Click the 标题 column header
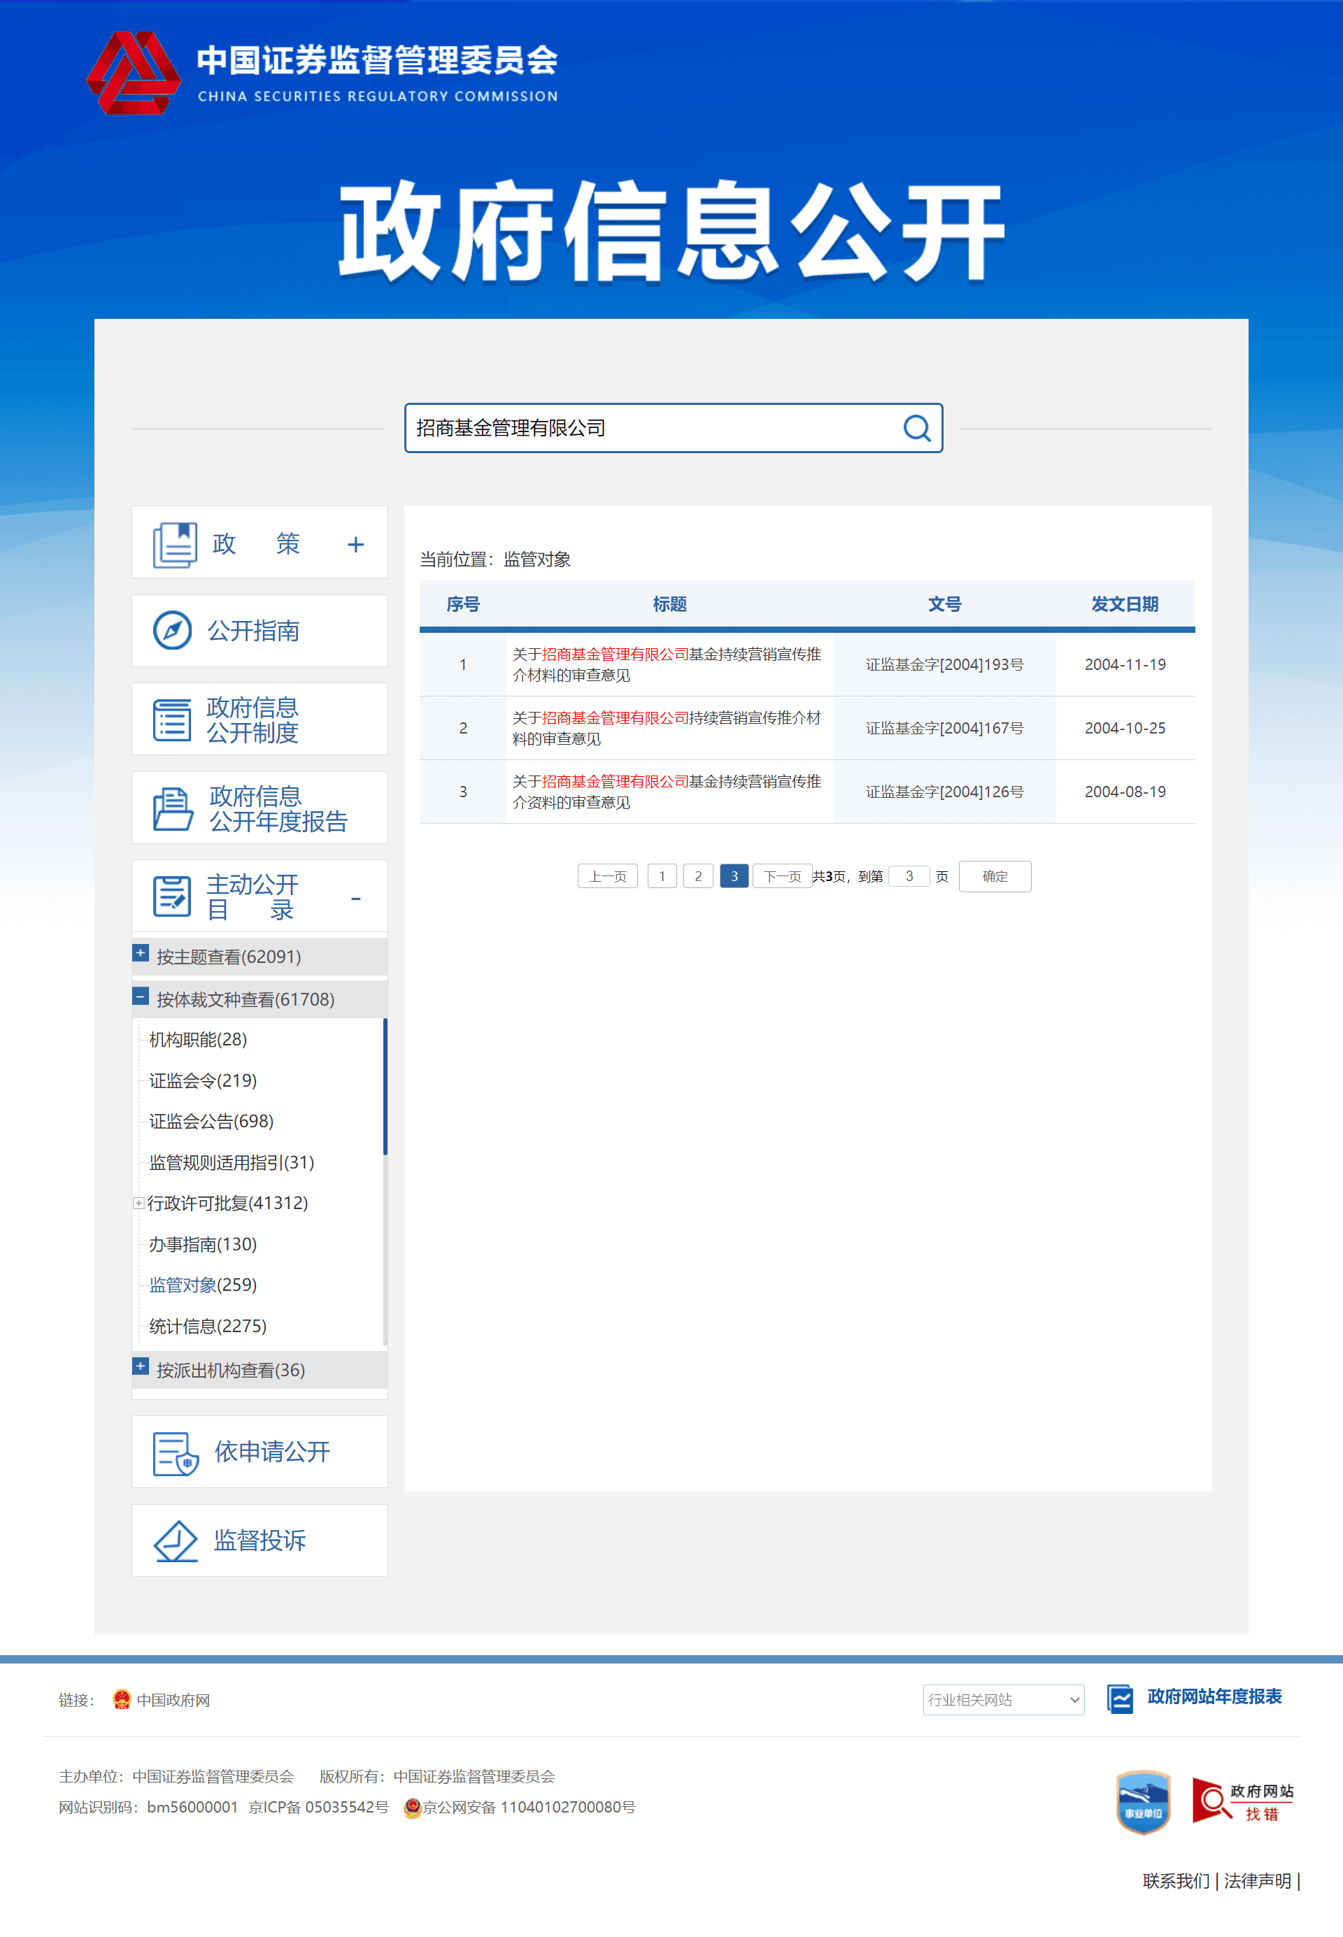Image resolution: width=1343 pixels, height=1937 pixels. tap(670, 604)
